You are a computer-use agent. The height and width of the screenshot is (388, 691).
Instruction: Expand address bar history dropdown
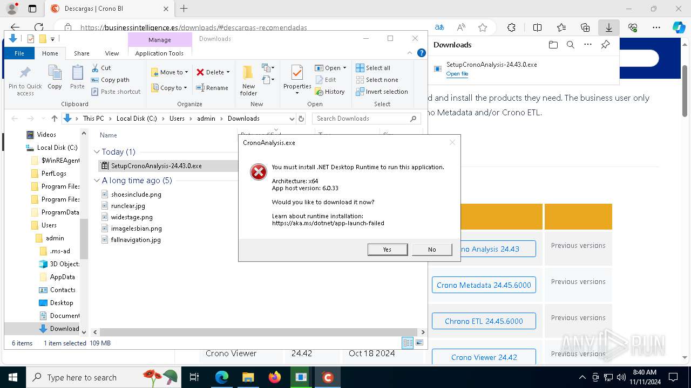(292, 119)
